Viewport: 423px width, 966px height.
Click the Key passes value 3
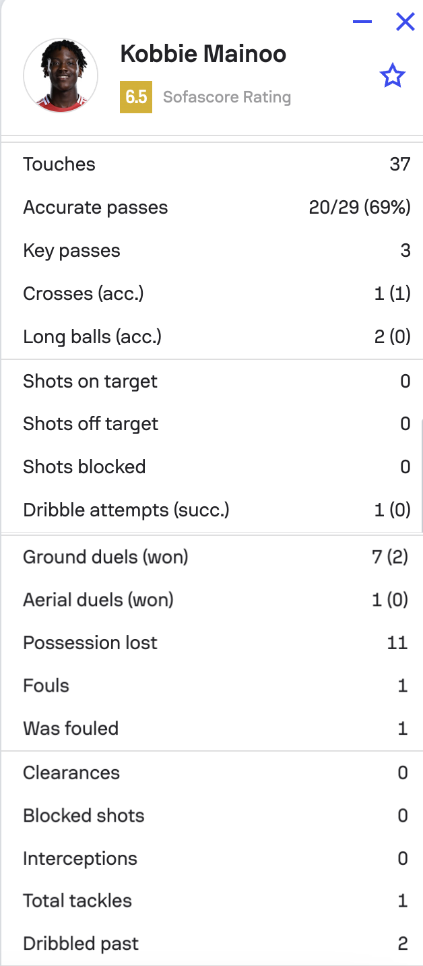tap(405, 251)
